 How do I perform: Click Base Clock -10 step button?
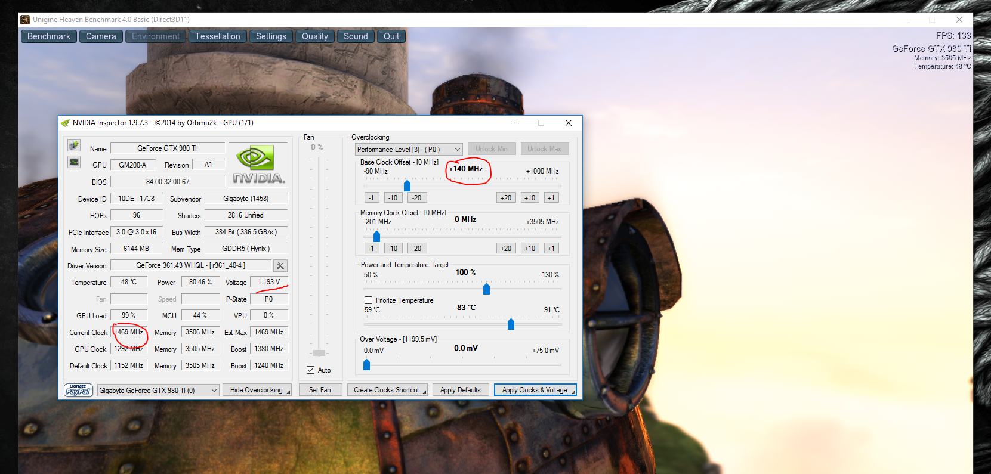pos(393,198)
